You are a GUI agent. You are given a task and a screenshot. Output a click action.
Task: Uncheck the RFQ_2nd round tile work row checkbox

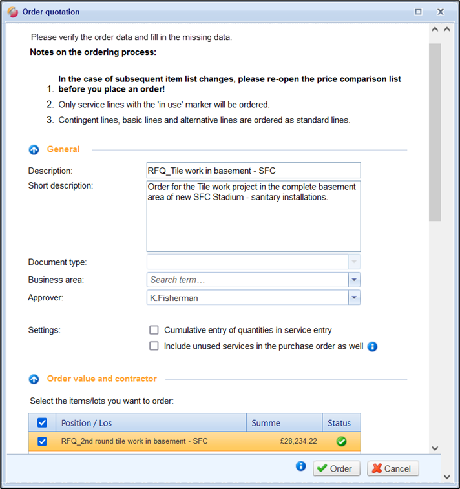42,442
